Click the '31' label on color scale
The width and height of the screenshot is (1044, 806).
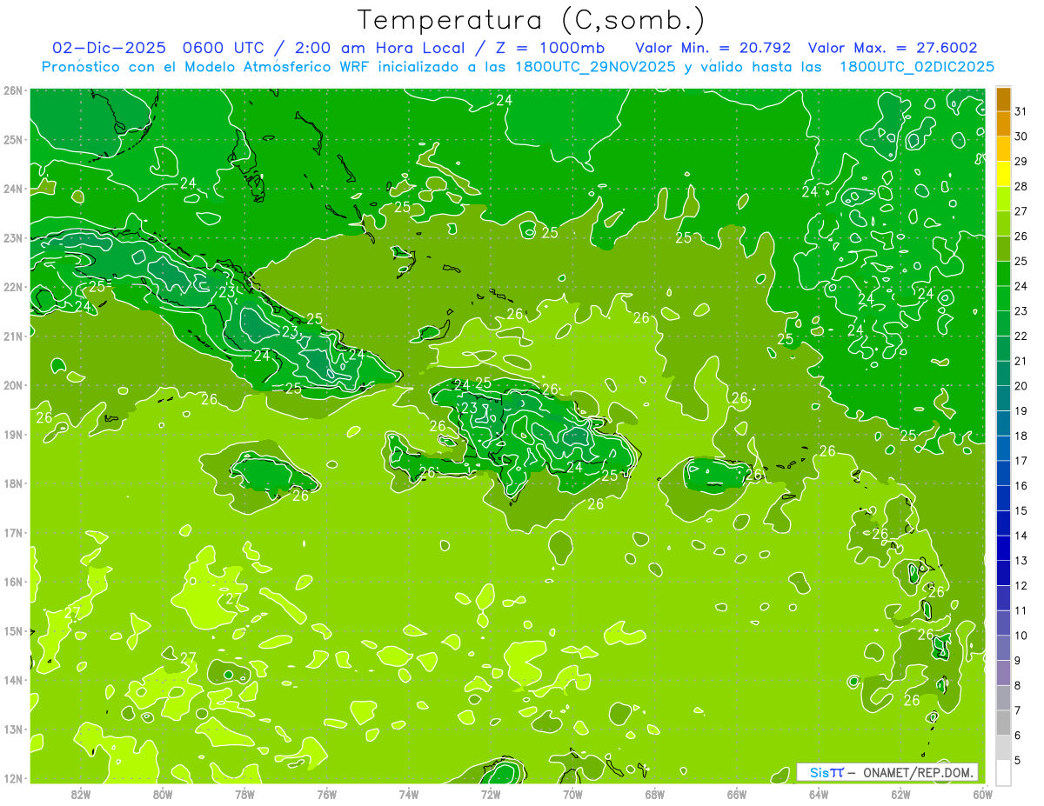1021,111
